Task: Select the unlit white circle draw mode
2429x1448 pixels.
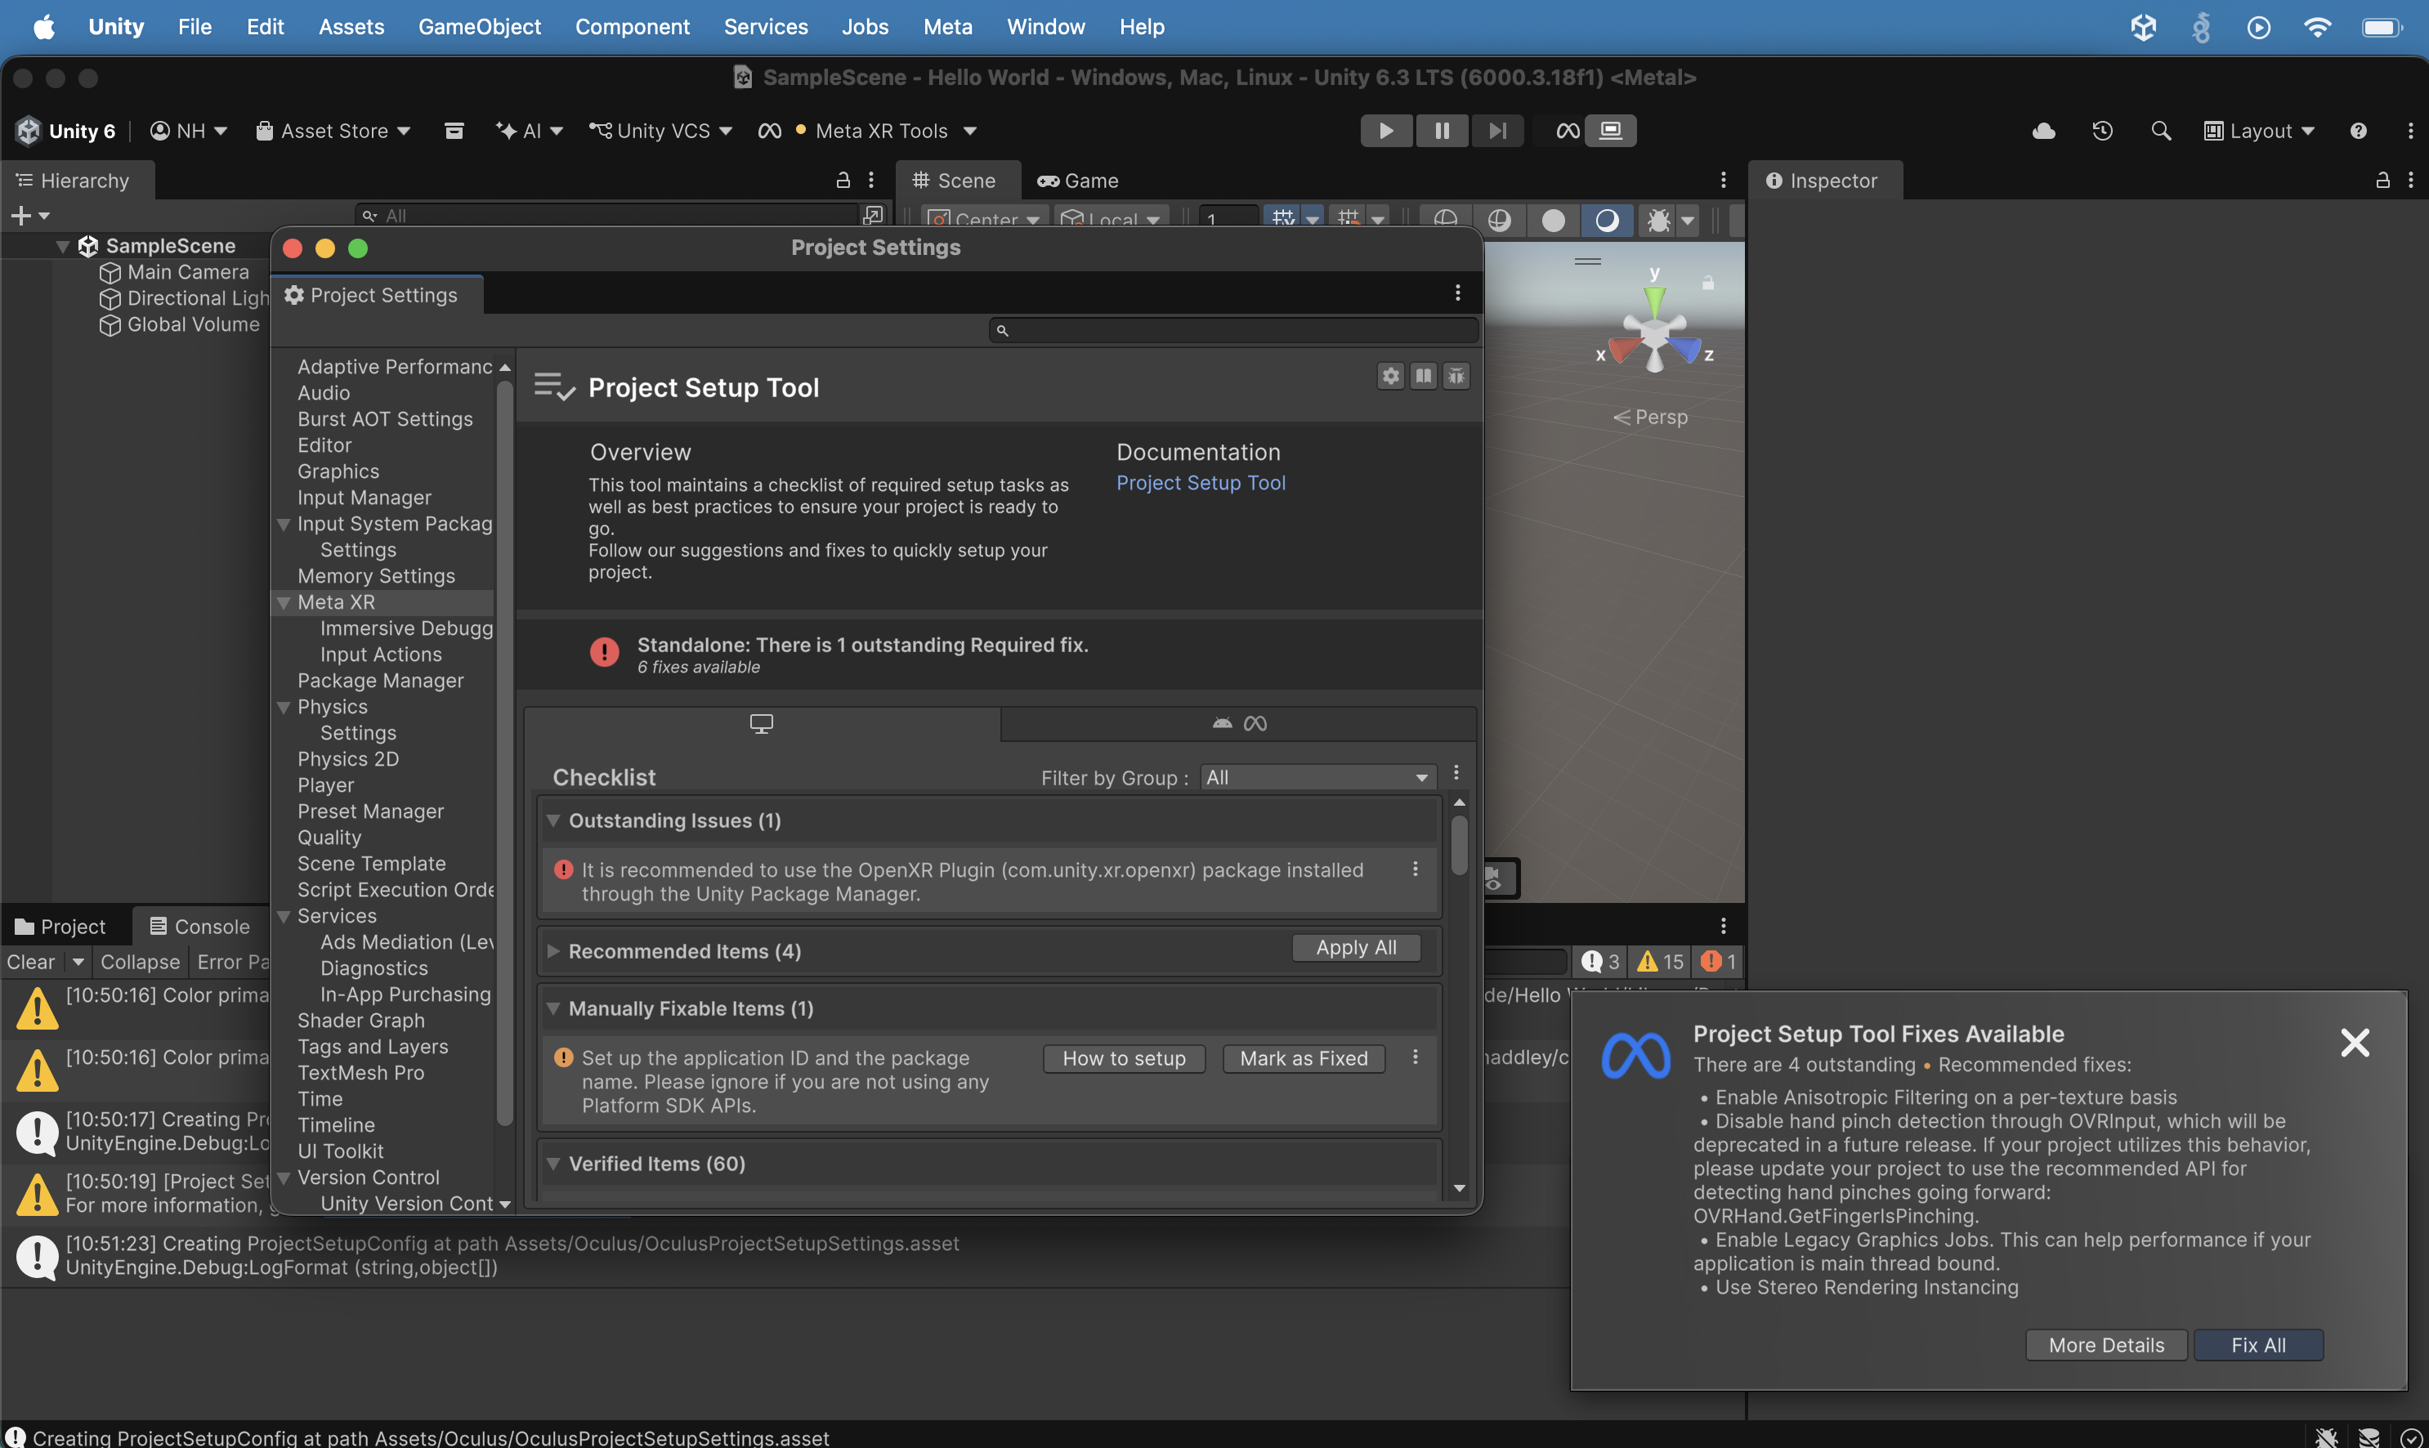Action: click(x=1553, y=220)
